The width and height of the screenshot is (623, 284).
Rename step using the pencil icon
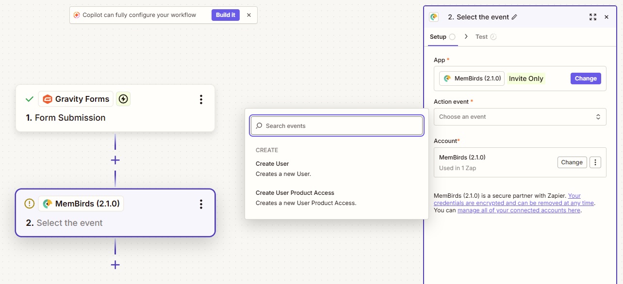pos(514,17)
